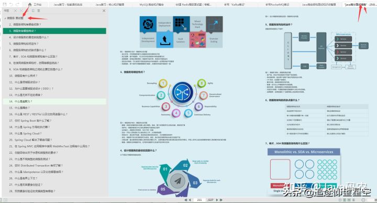Open bookmark 12 mentioning DDD
This screenshot has height=203, width=377.
pyautogui.click(x=31, y=89)
